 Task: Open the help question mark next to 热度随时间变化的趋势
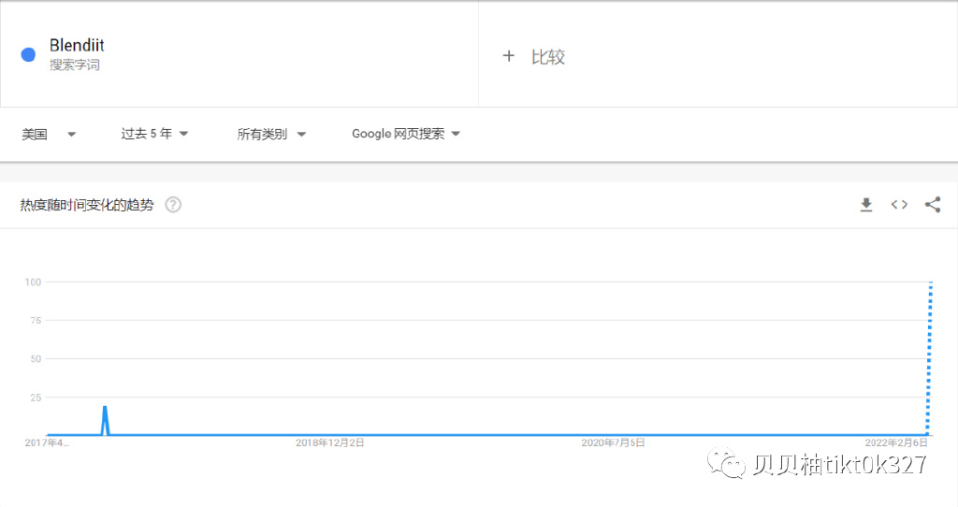(x=173, y=205)
